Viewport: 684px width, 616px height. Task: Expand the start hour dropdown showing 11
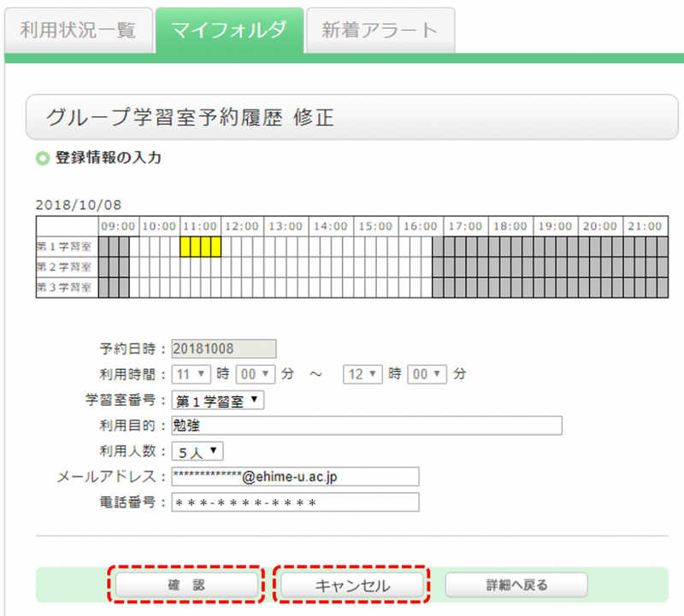(192, 374)
